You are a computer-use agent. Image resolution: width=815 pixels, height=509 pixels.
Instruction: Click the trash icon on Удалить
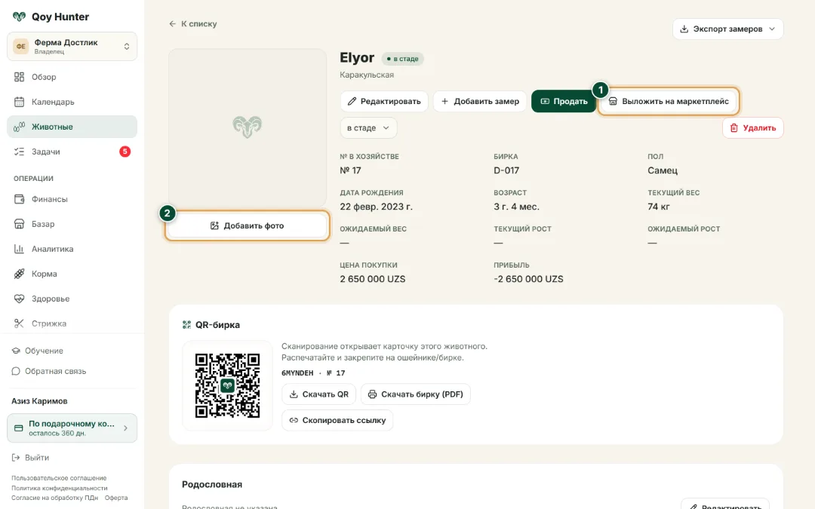click(734, 127)
